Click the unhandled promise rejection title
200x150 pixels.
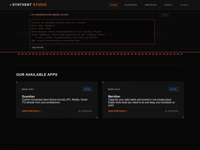click(x=50, y=15)
